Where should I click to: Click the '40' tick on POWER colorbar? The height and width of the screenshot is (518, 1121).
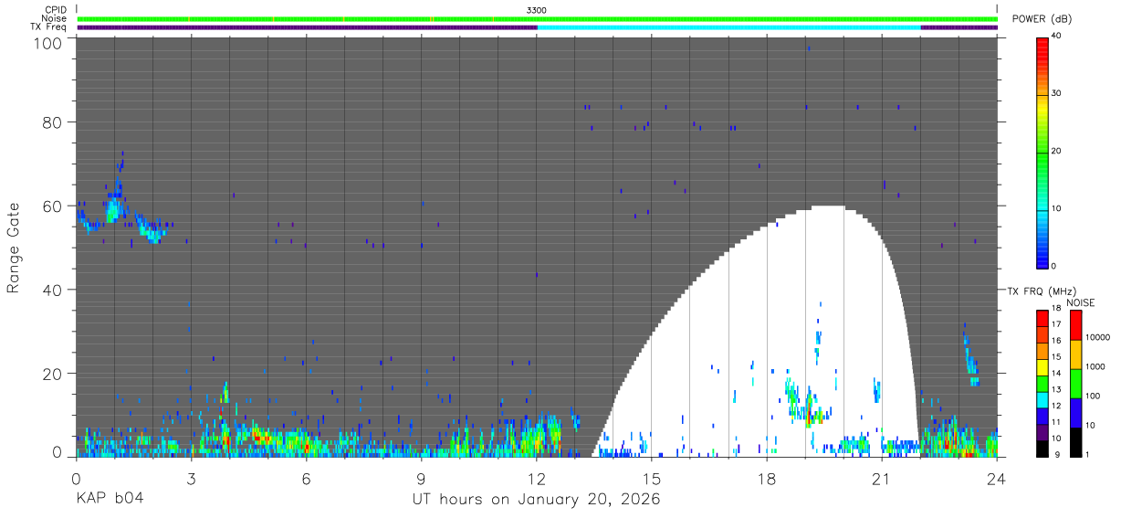(x=1056, y=37)
